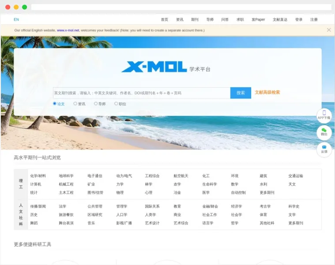Open 更多期刊 in the 理工 section
The image size is (335, 265).
tap(267, 192)
